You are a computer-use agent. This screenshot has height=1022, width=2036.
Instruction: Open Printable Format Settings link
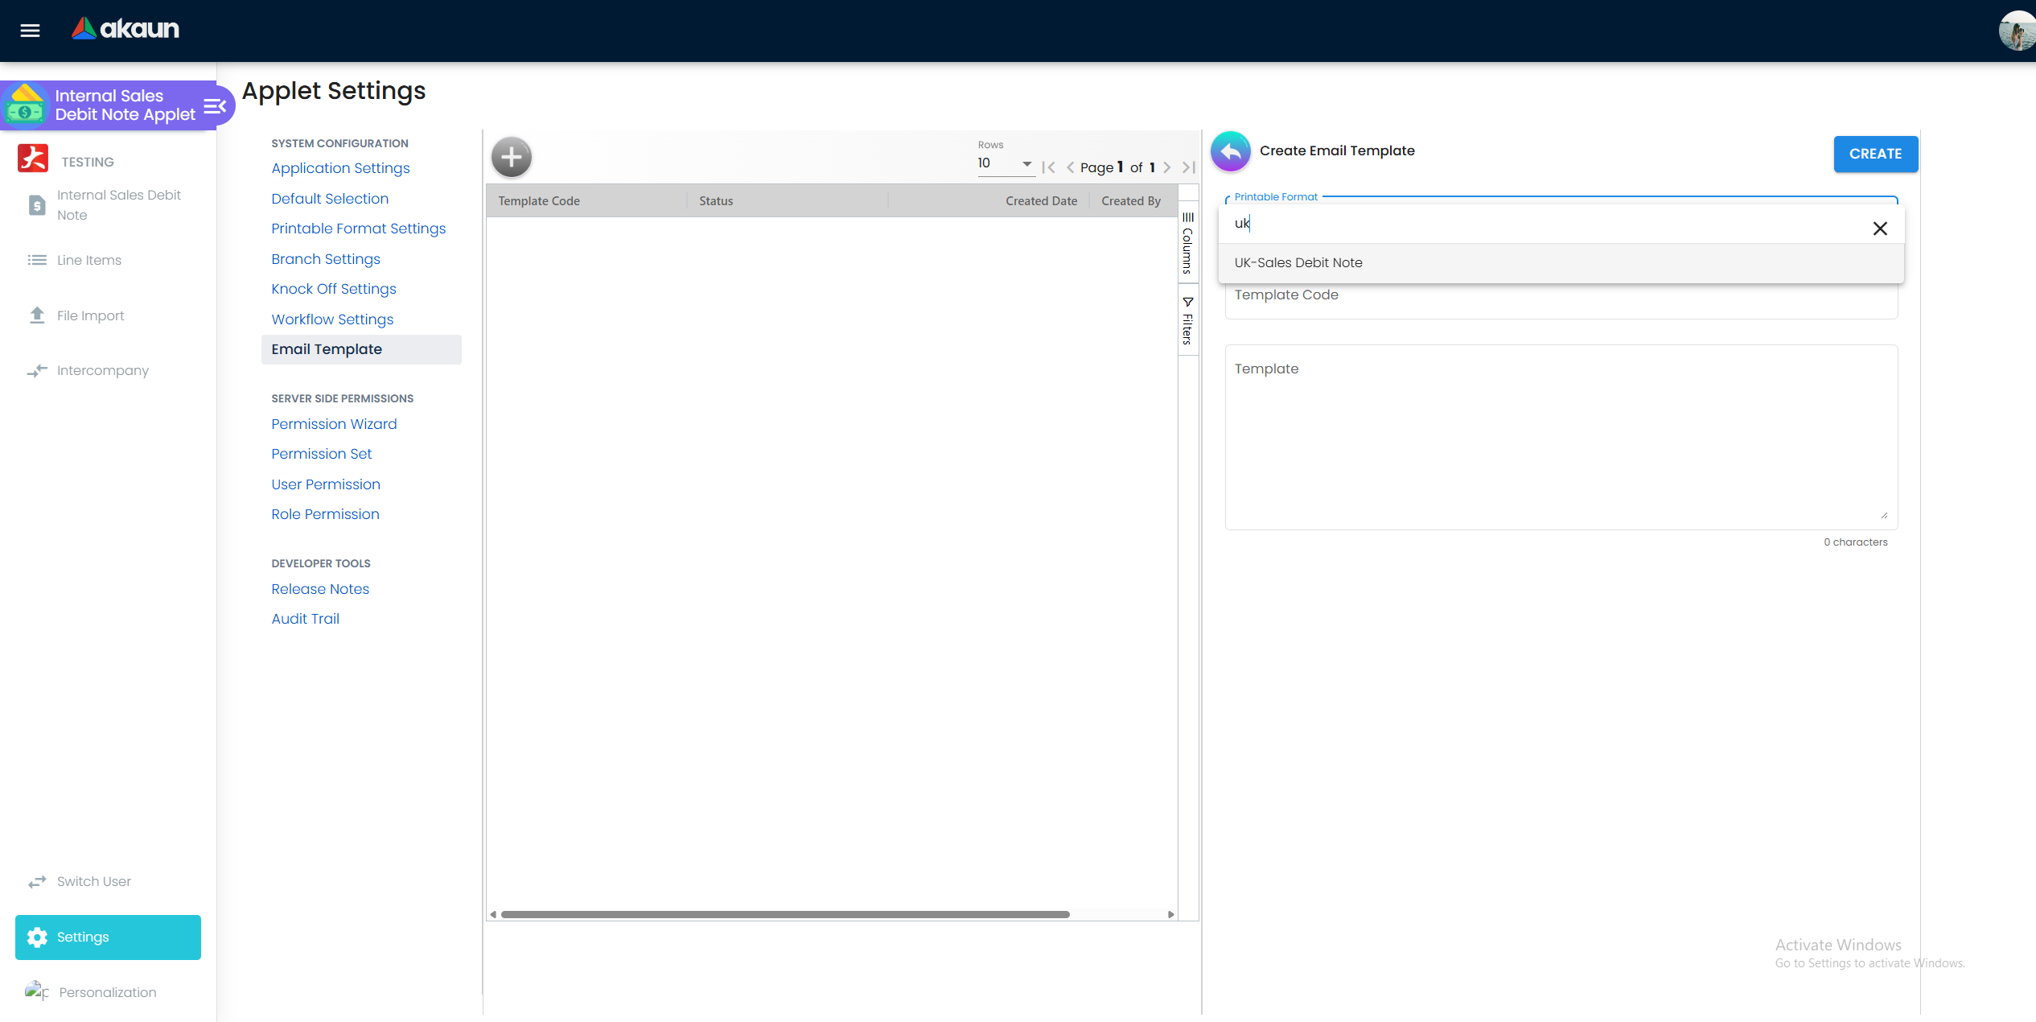[x=358, y=229]
